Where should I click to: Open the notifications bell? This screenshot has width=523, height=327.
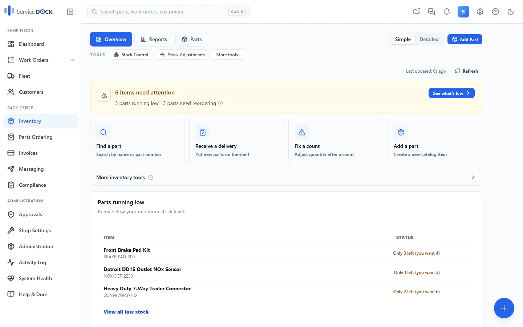(447, 12)
